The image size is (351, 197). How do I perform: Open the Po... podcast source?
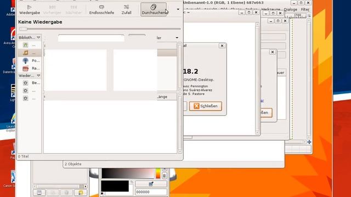click(29, 61)
